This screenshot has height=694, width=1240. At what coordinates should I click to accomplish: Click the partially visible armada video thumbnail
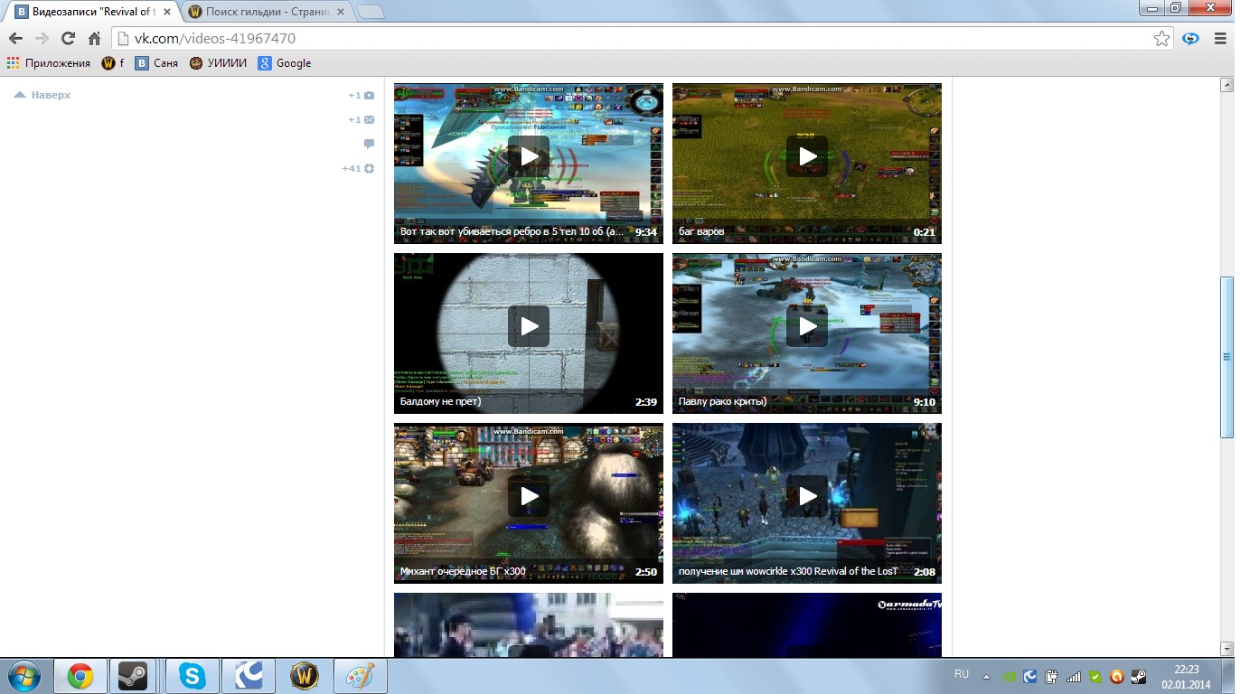coord(807,624)
